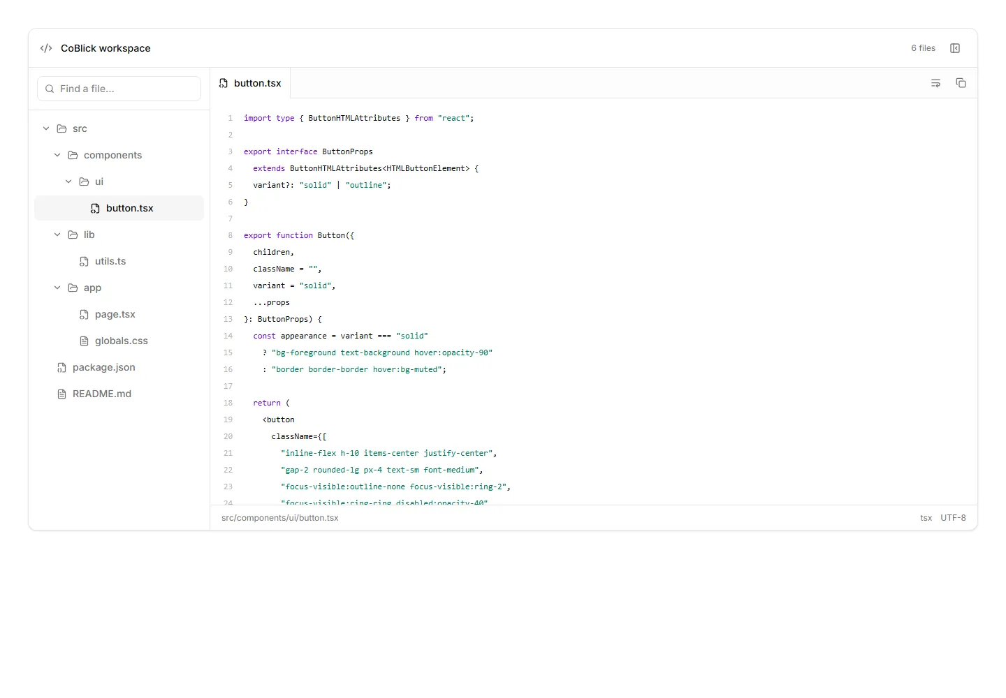Image resolution: width=1006 pixels, height=698 pixels.
Task: Click the src folder icon
Action: click(61, 128)
